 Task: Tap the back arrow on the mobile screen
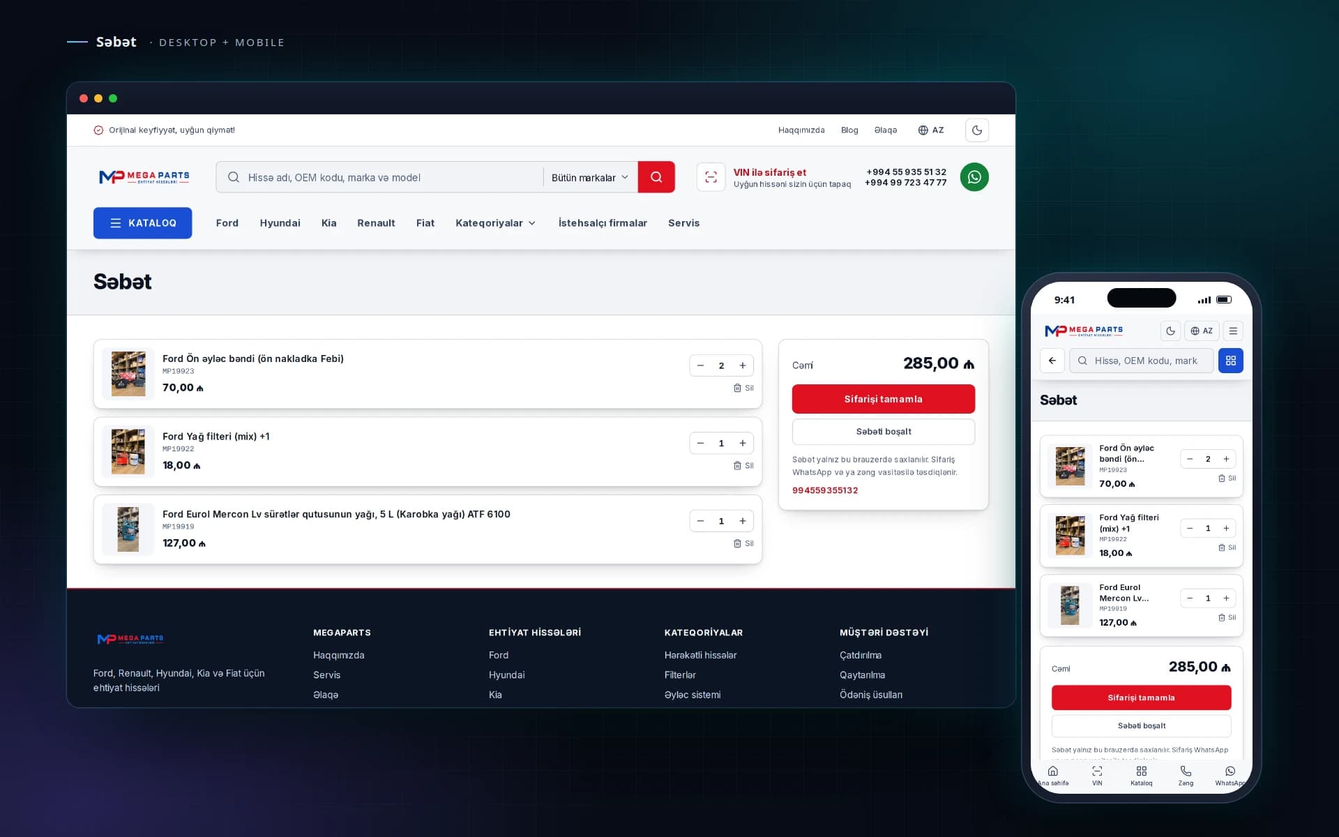1052,361
